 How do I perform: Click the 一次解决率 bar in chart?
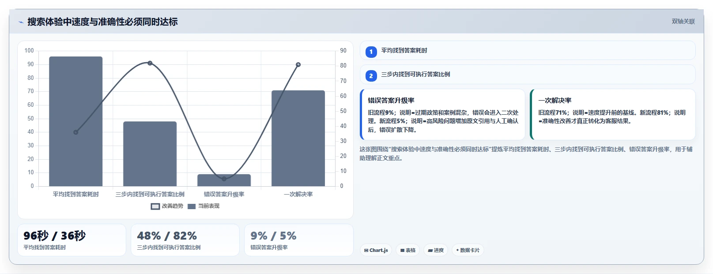pos(298,138)
